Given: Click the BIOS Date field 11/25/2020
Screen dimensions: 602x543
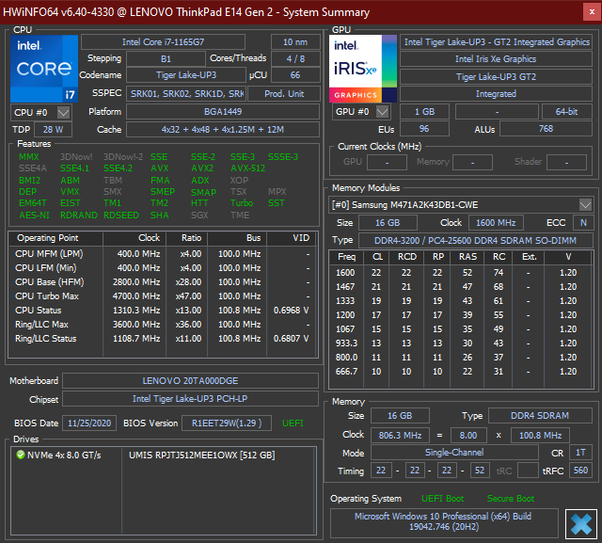Looking at the screenshot, I should point(89,423).
